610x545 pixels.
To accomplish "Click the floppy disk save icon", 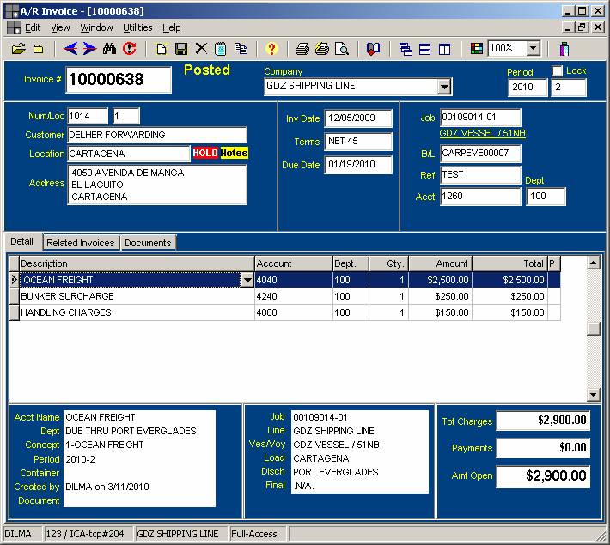I will [181, 49].
